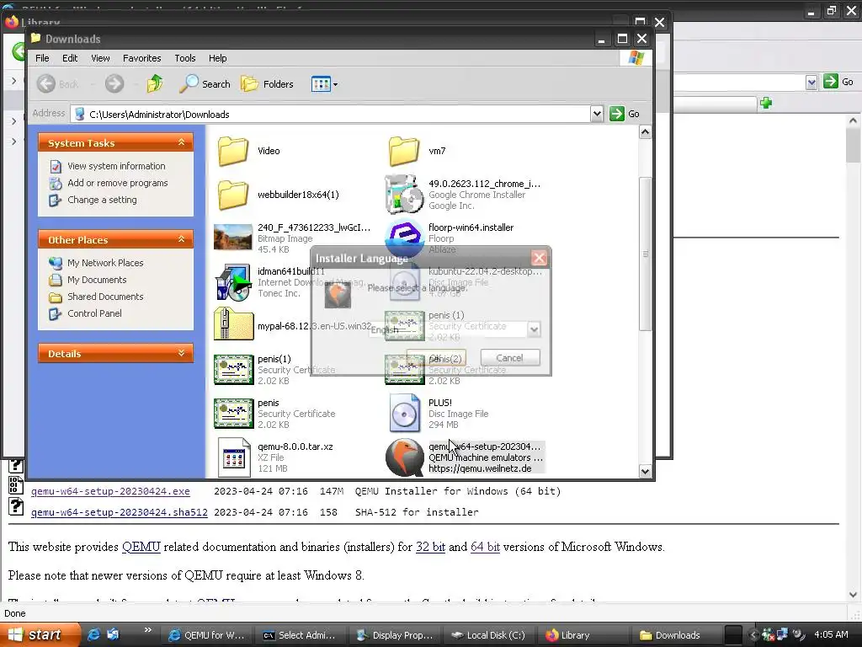Open the Views dropdown in toolbar
This screenshot has width=862, height=647.
(324, 84)
